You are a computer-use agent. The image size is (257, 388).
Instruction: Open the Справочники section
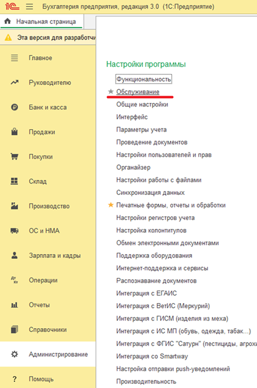pyautogui.click(x=48, y=329)
